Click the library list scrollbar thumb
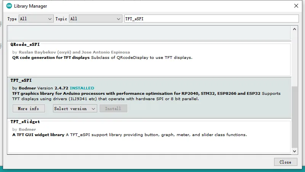This screenshot has width=305, height=172. (x=294, y=117)
